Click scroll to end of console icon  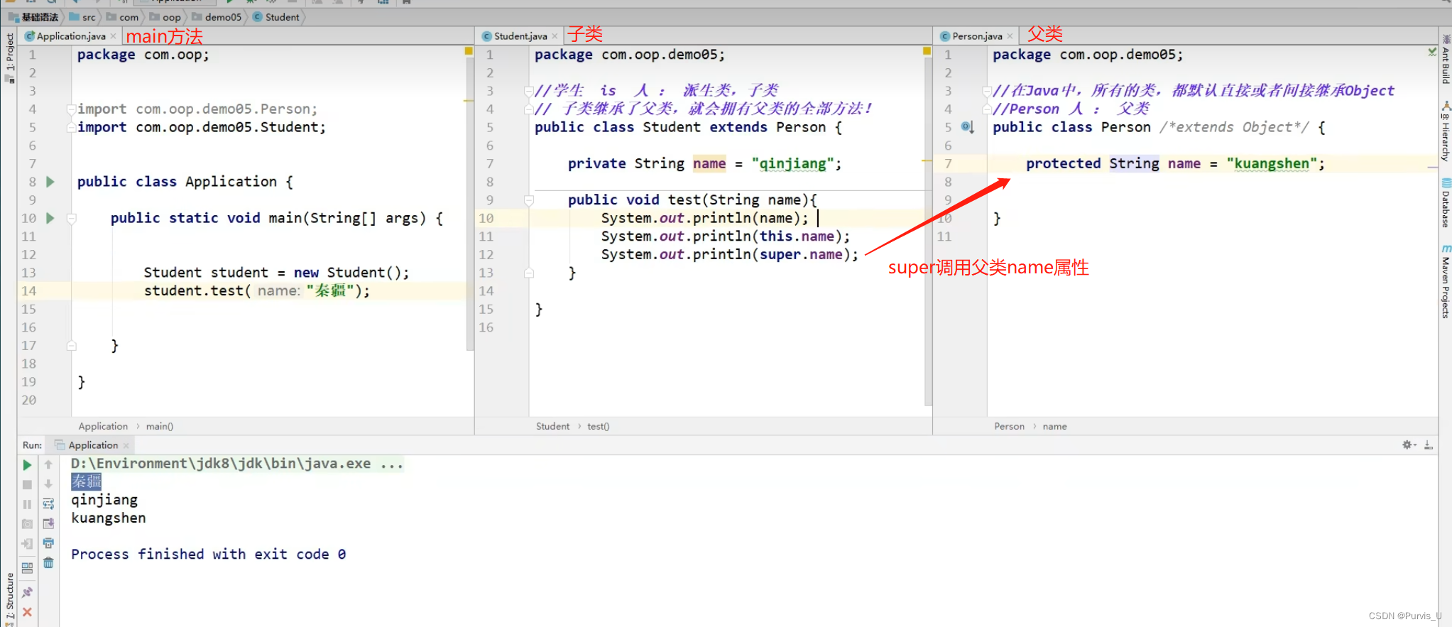tap(48, 524)
